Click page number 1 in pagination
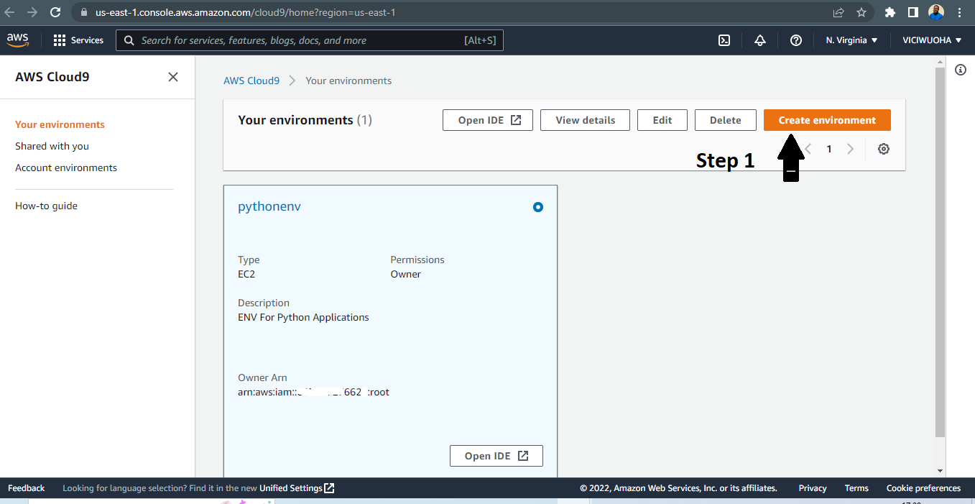975x504 pixels. click(x=829, y=149)
